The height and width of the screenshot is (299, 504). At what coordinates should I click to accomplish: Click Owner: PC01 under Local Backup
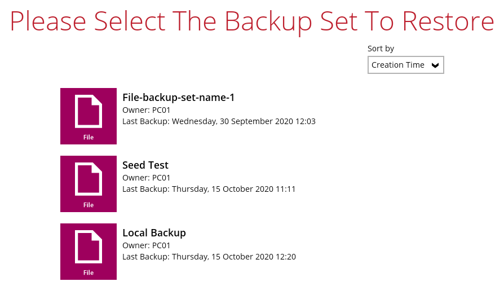click(x=146, y=245)
